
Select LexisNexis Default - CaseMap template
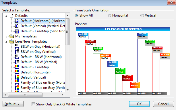pyautogui.click(x=35, y=67)
